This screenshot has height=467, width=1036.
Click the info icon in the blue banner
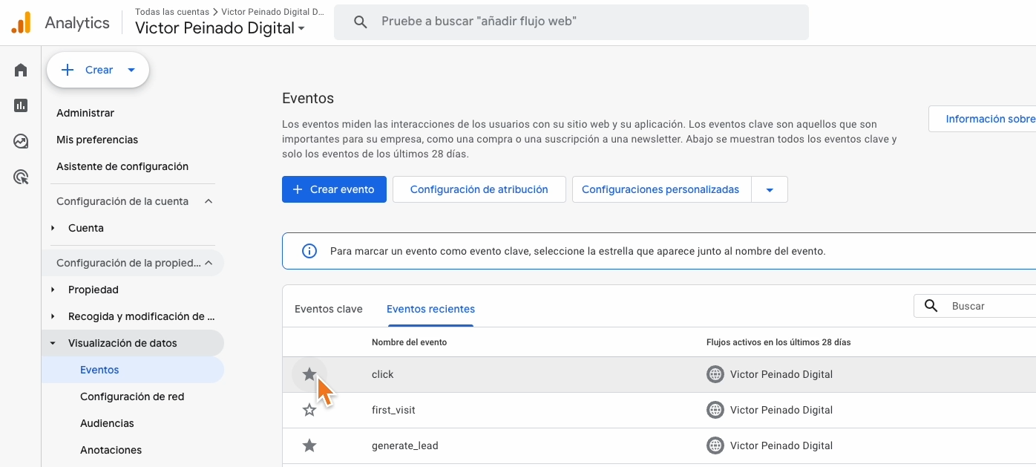click(309, 251)
